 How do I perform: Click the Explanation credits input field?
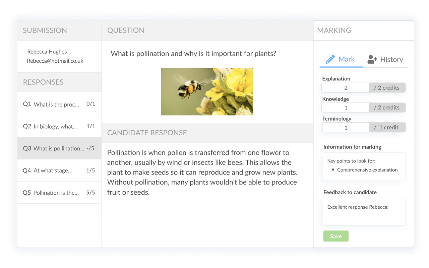[x=346, y=88]
